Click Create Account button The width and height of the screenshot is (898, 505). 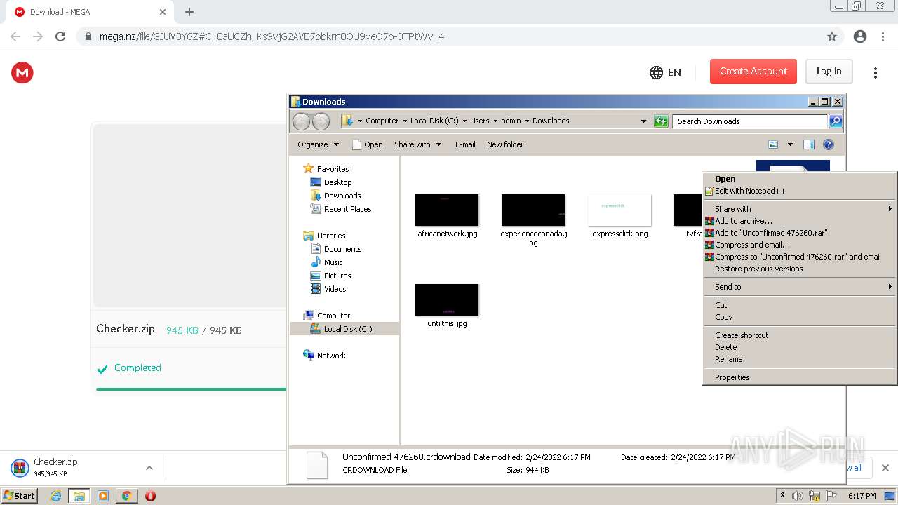[x=753, y=72]
